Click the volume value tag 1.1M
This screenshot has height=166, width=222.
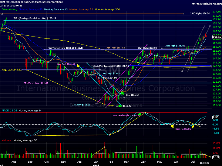[216, 157]
